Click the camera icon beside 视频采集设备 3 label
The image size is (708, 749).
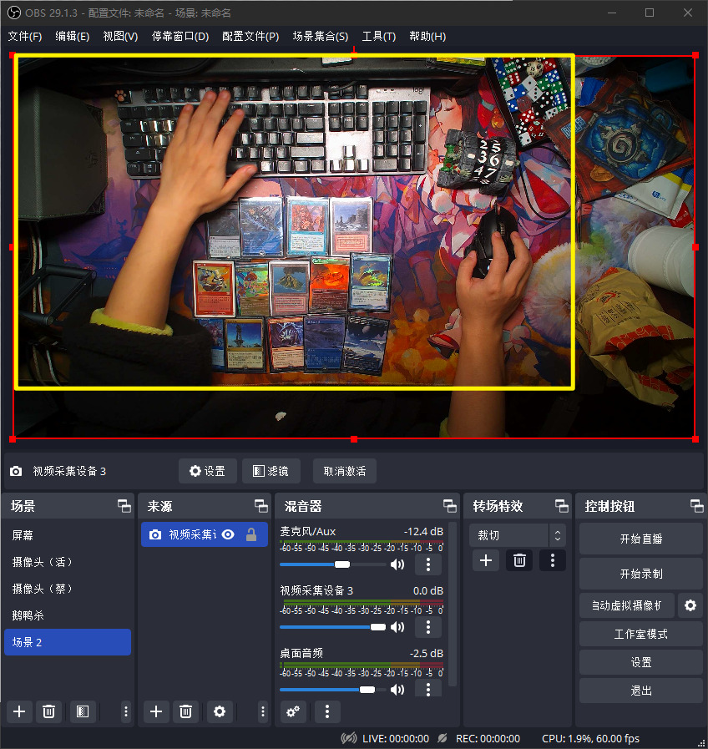(16, 472)
